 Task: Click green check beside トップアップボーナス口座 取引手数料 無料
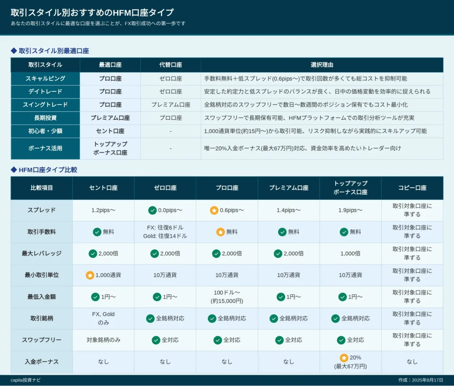[x=344, y=232]
